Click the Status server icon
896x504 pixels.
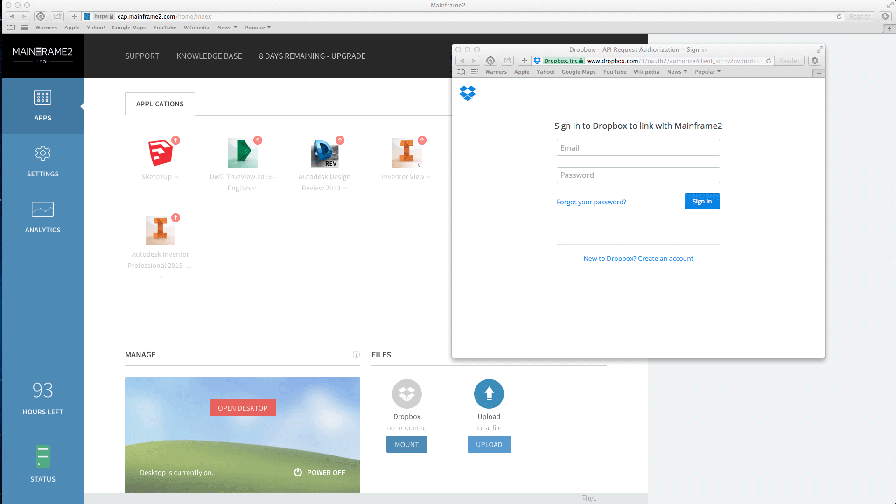pos(42,456)
